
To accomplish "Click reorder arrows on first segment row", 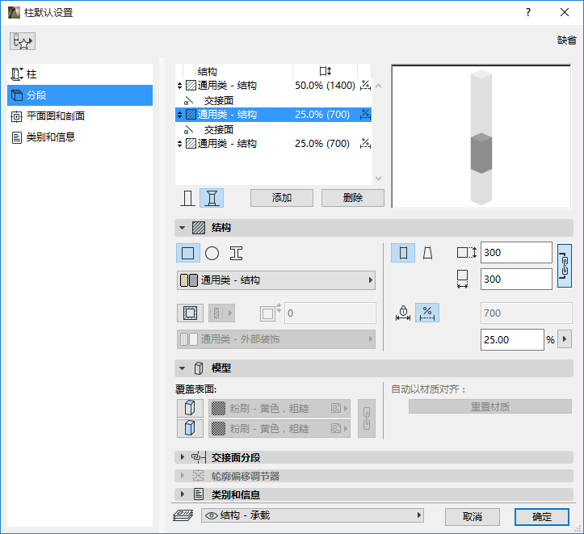I will (x=179, y=86).
